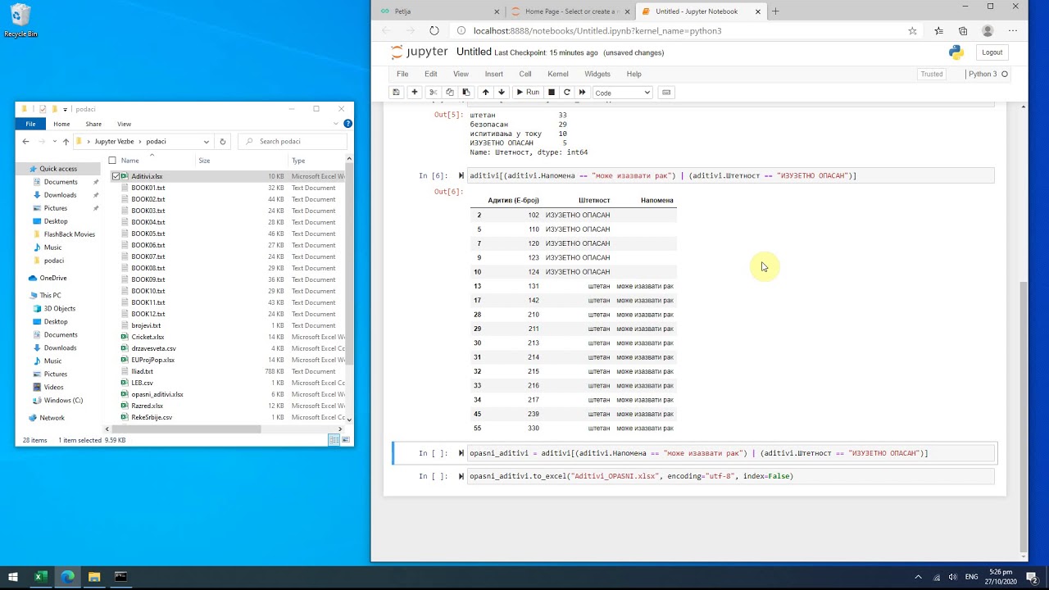Restart the kernel circular arrow icon
This screenshot has width=1049, height=590.
[567, 93]
